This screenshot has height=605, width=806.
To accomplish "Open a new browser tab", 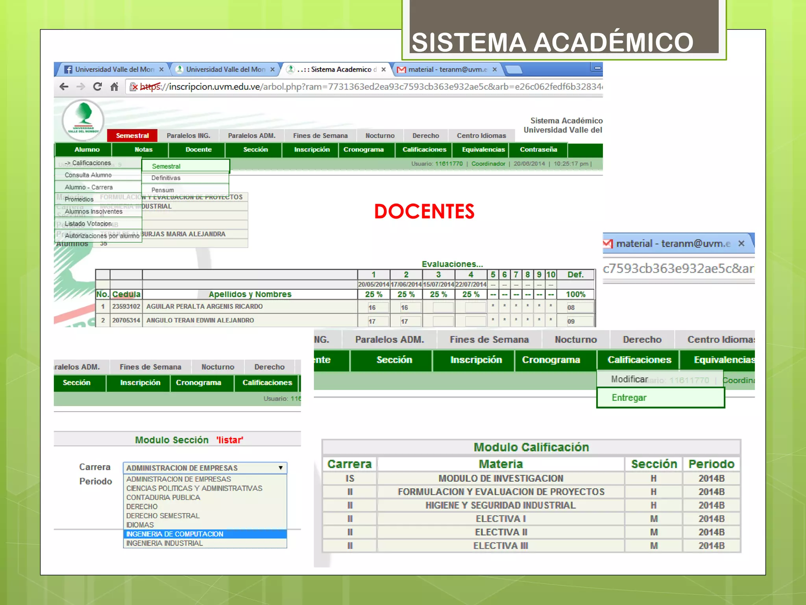I will pyautogui.click(x=514, y=70).
